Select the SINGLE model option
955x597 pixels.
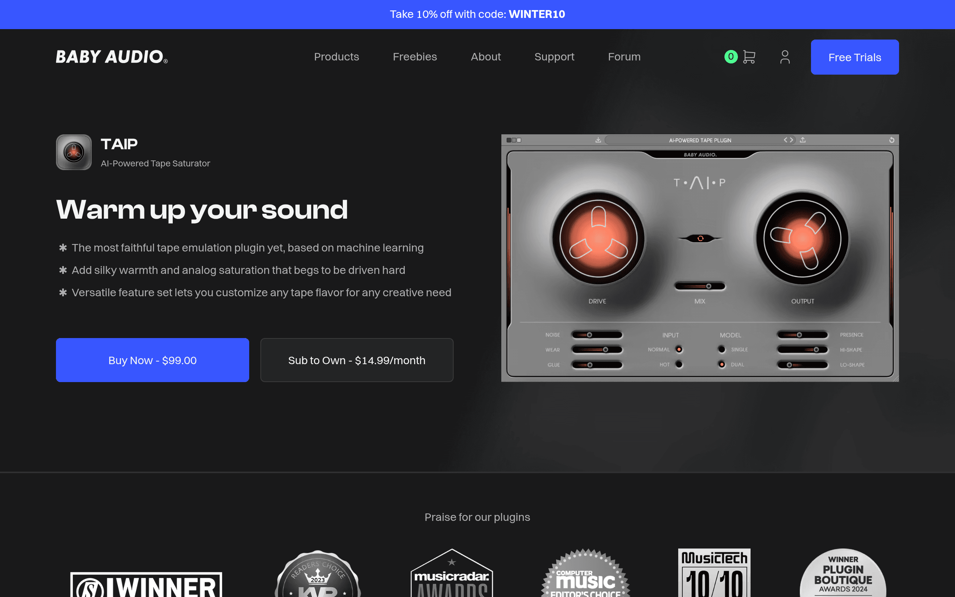(722, 350)
